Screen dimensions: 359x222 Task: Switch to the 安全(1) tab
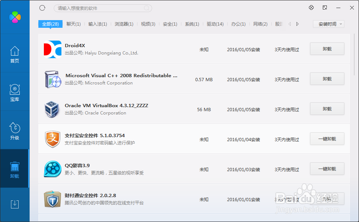pos(170,24)
